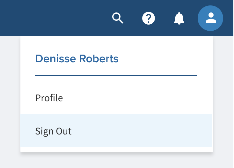
Task: Open the Denisse Roberts account name link
Action: click(x=77, y=58)
